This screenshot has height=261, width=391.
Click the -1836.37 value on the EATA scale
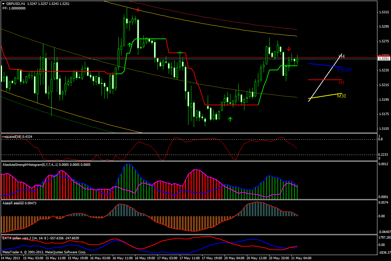coord(384,253)
